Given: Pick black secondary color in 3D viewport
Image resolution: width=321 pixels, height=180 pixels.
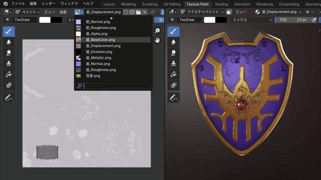Looking at the screenshot, I should [221, 20].
